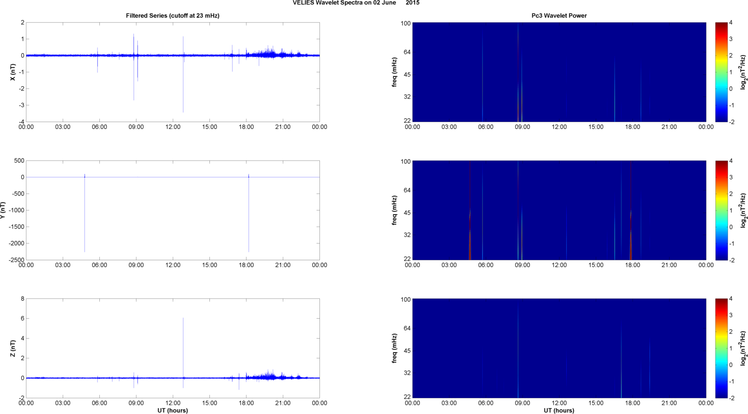
Task: Click the 'freq (mHz)' label of top spectrogram
Action: point(394,72)
